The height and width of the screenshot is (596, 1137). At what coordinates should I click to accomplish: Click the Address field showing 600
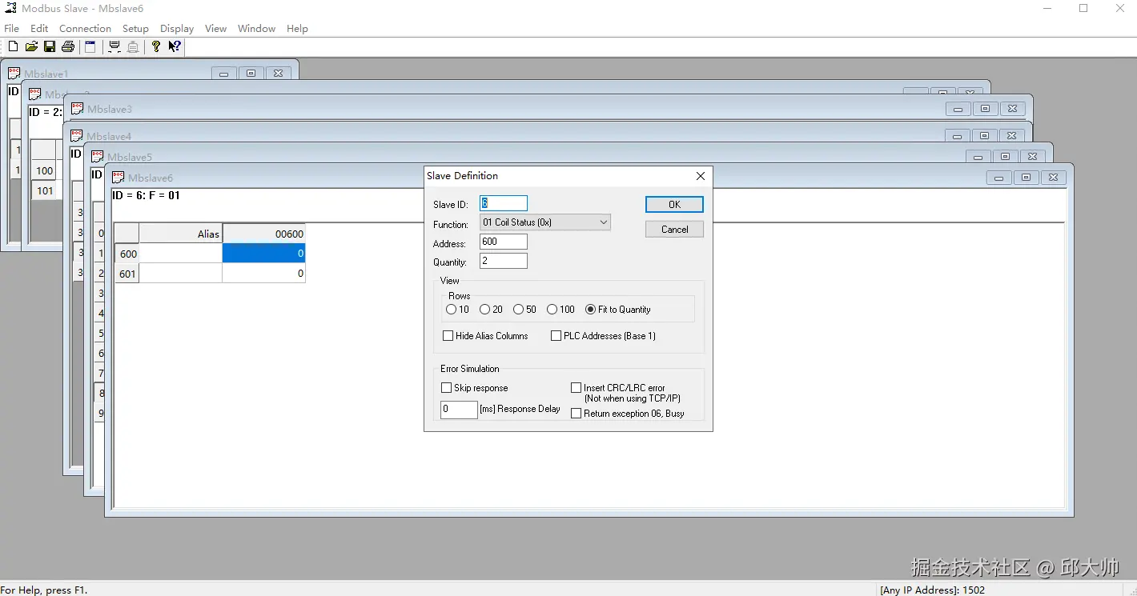(504, 242)
